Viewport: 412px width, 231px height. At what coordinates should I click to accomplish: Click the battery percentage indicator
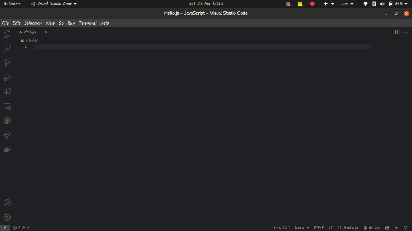(x=399, y=4)
